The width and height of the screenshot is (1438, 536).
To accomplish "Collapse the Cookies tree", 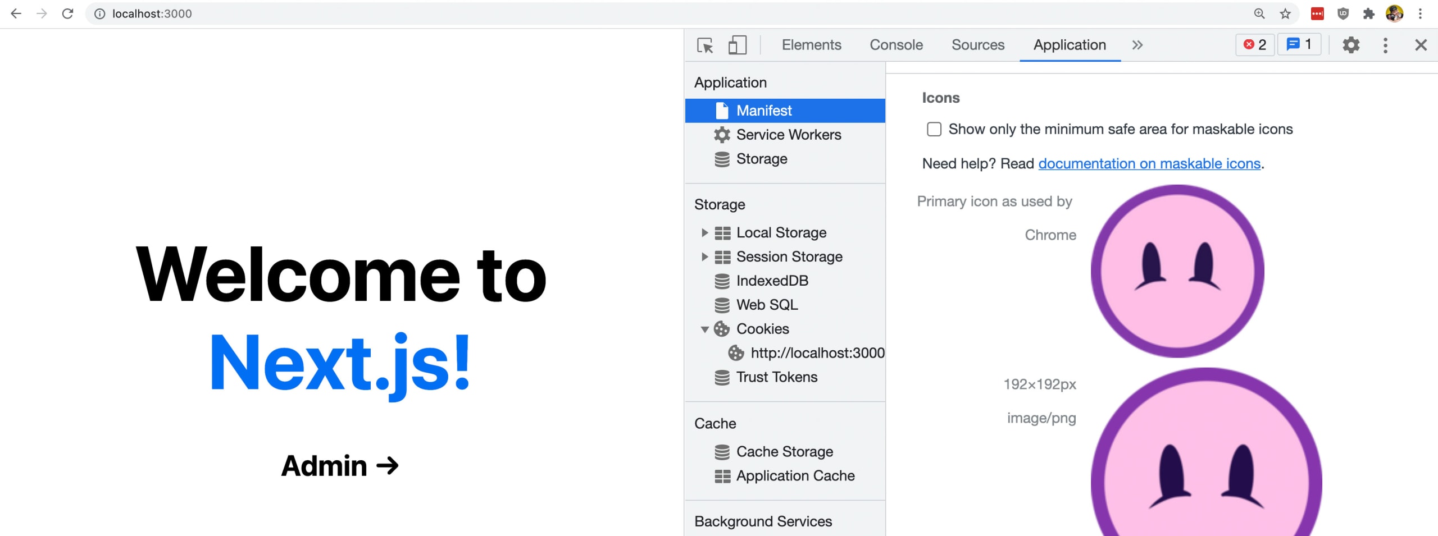I will [704, 329].
